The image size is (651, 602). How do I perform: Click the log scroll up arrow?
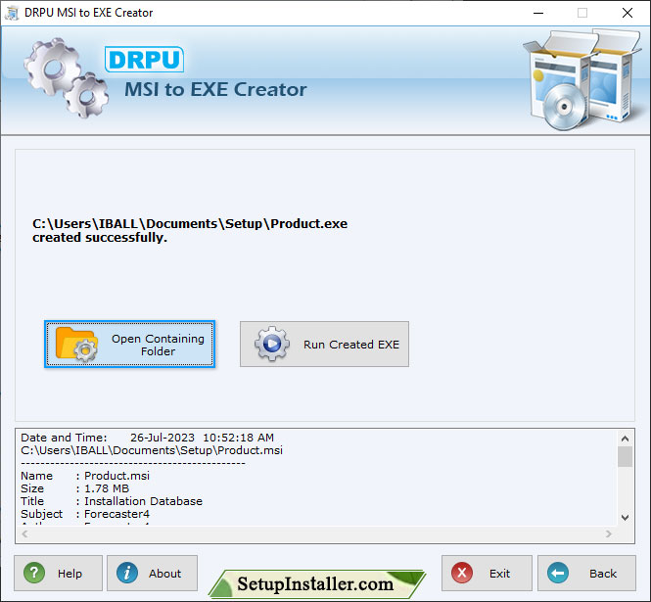coord(625,439)
